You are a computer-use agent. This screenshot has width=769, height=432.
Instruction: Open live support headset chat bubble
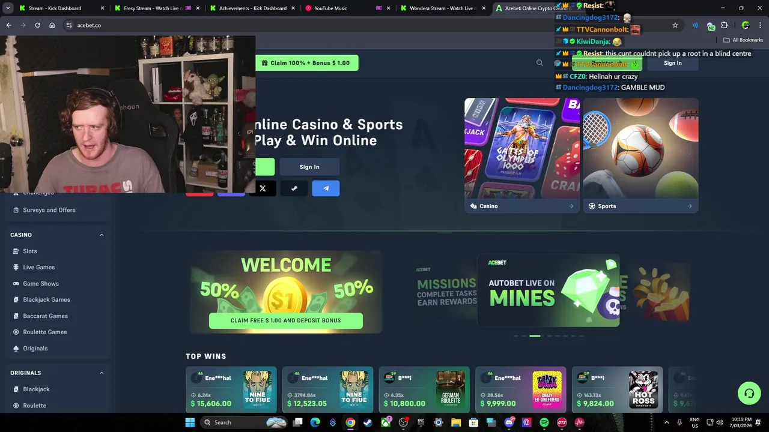(x=749, y=394)
